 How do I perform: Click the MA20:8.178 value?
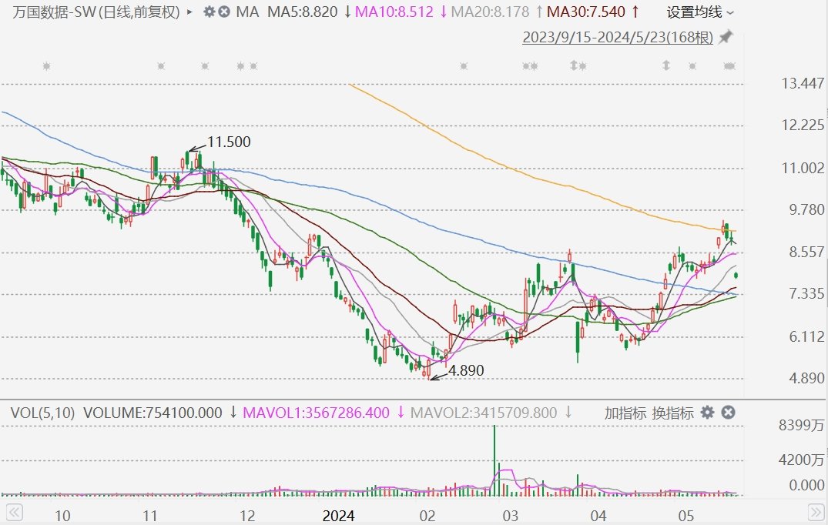pyautogui.click(x=490, y=12)
